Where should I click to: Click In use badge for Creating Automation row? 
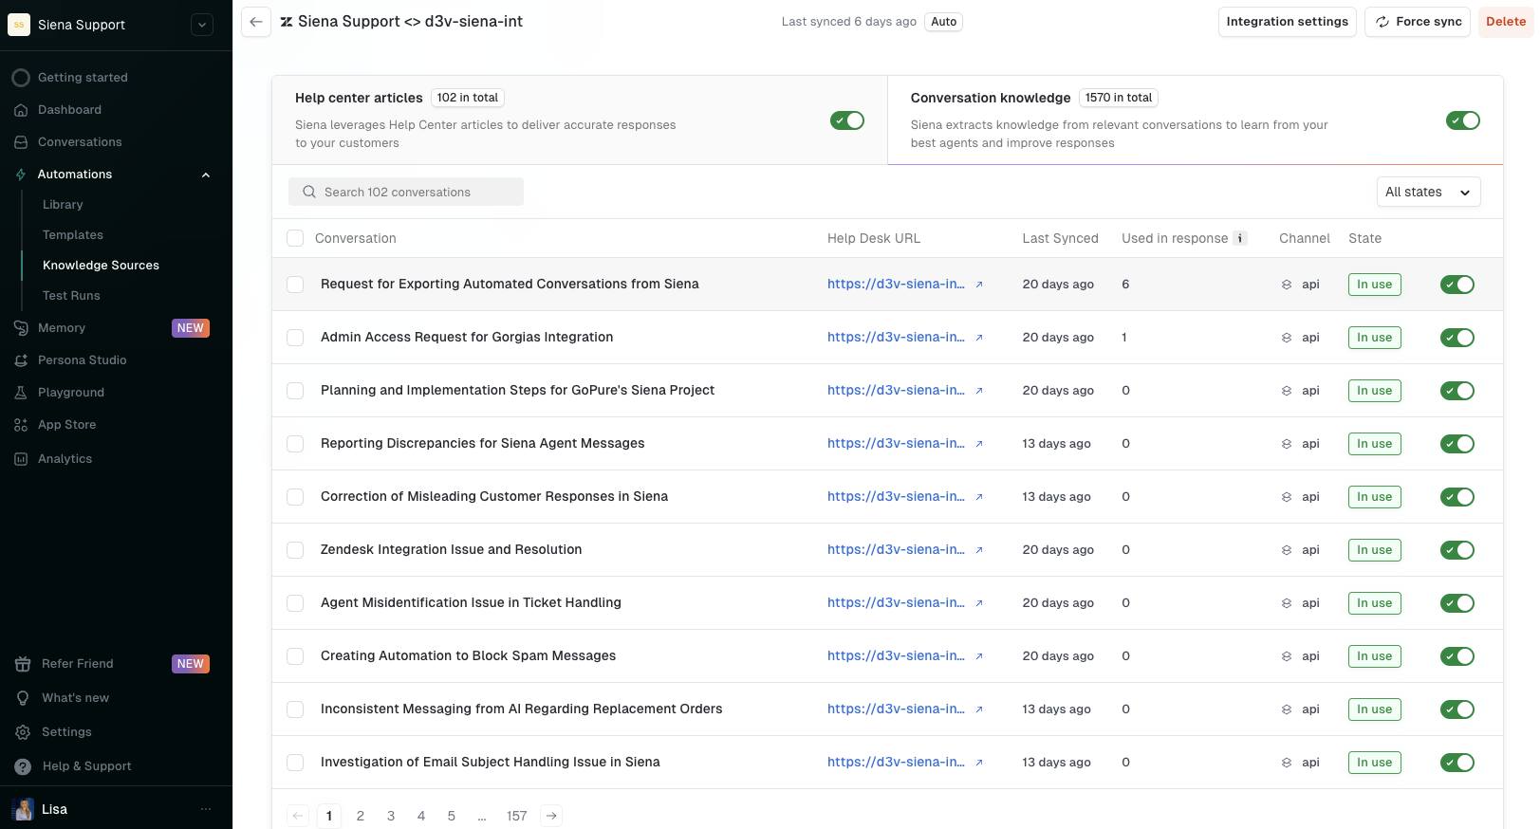[x=1374, y=656]
